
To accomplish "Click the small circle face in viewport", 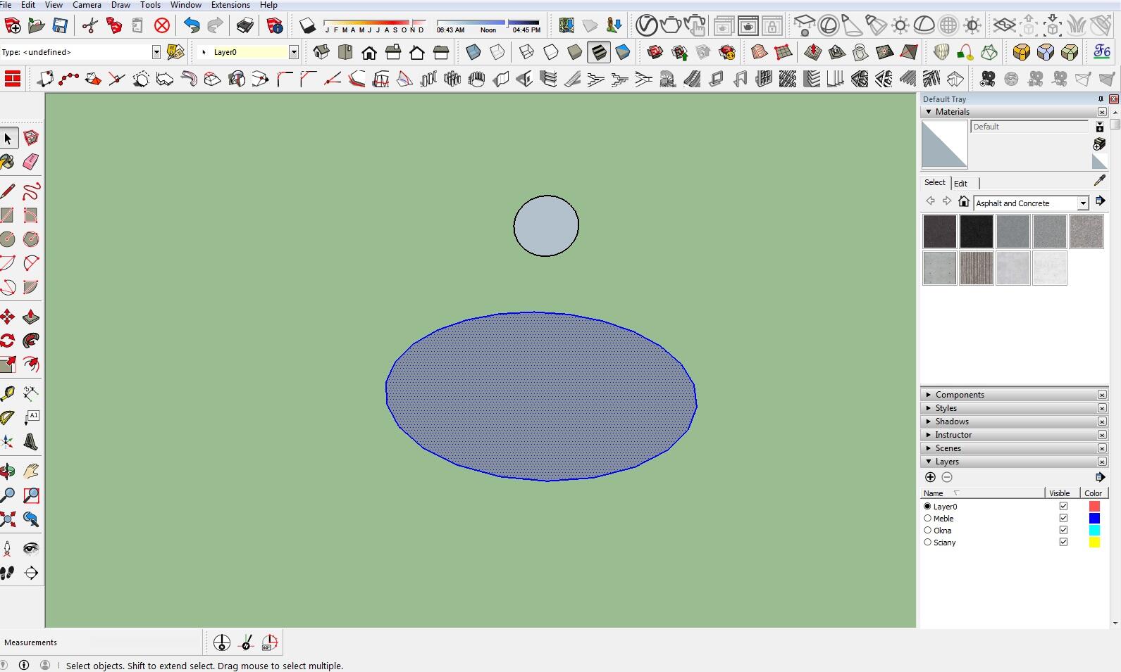I will [546, 226].
